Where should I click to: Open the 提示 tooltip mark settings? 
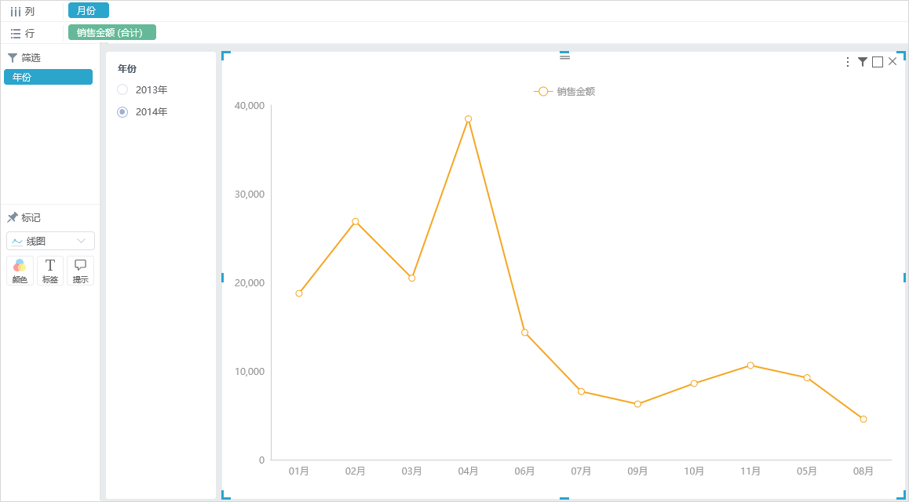(x=81, y=271)
